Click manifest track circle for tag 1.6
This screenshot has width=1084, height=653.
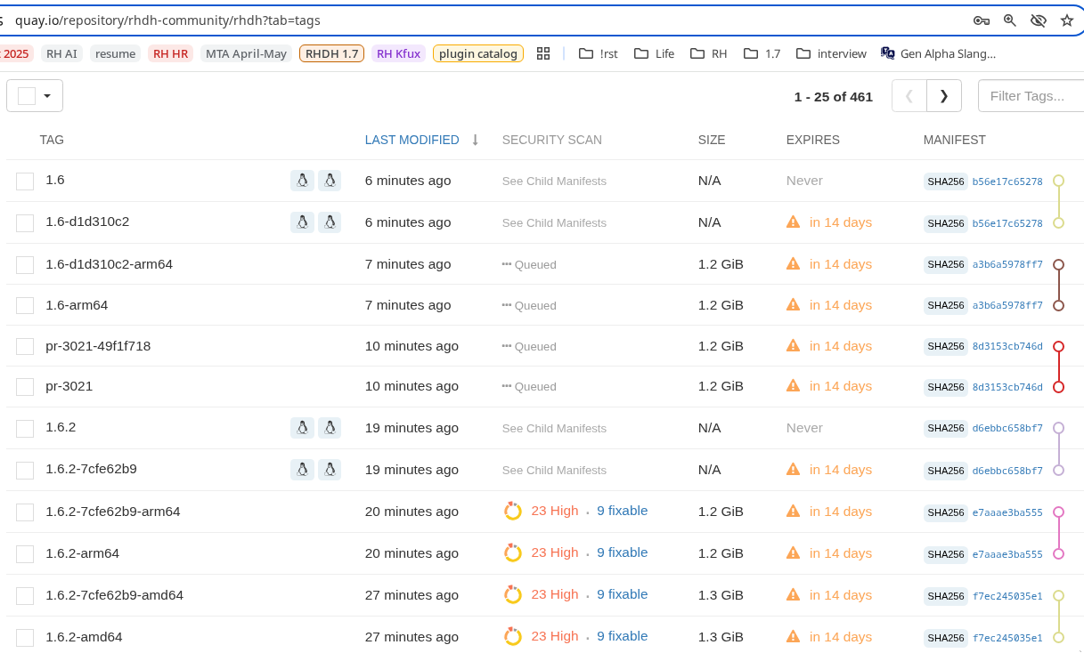1058,181
